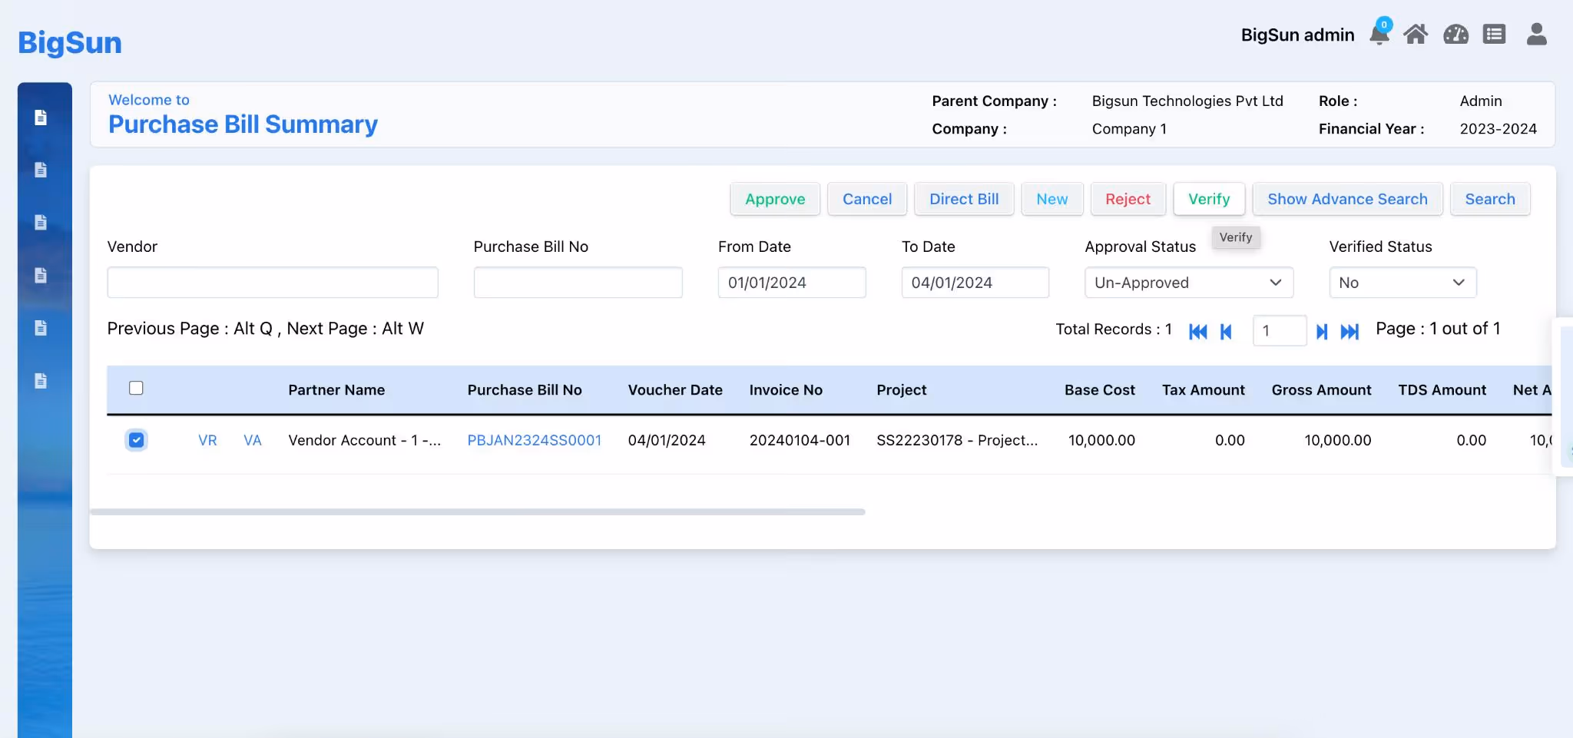Open the Verified Status dropdown
The width and height of the screenshot is (1573, 738).
tap(1402, 283)
